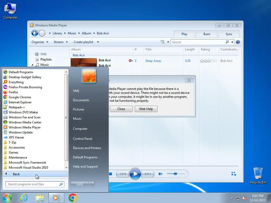The image size is (271, 203).
Task: Close the error dialog with the X
Action: (x=189, y=80)
